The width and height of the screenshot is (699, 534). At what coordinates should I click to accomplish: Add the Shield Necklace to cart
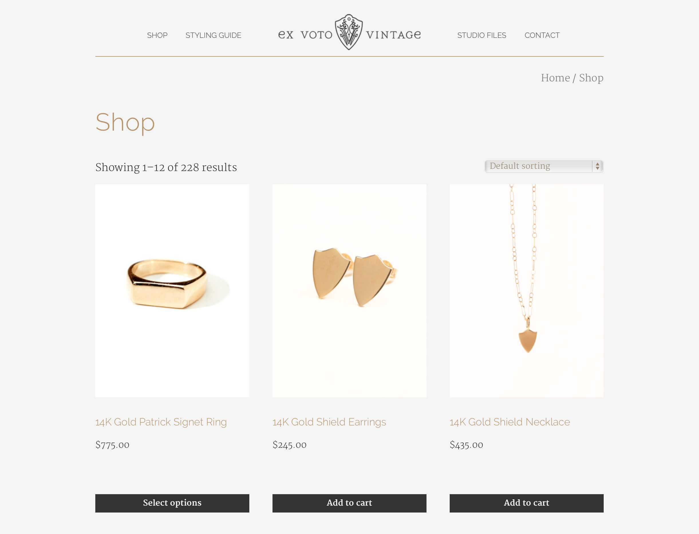point(527,503)
